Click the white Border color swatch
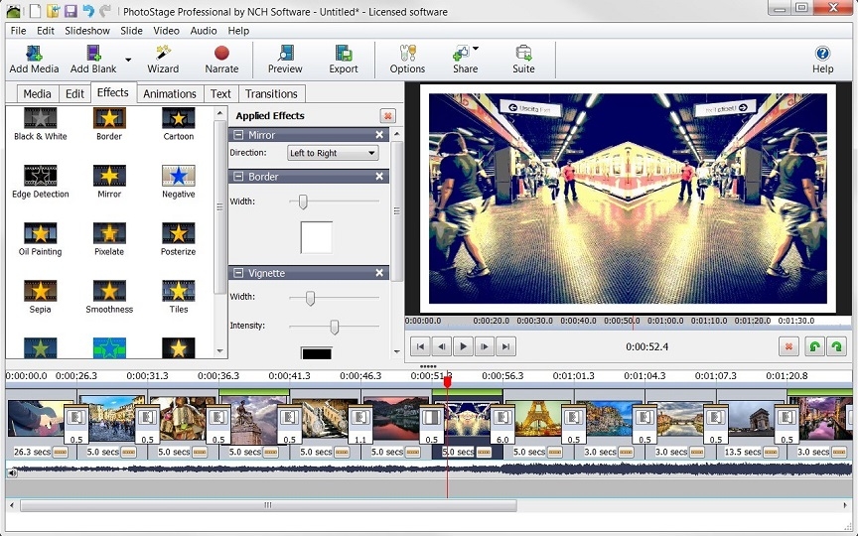The image size is (858, 536). [316, 237]
